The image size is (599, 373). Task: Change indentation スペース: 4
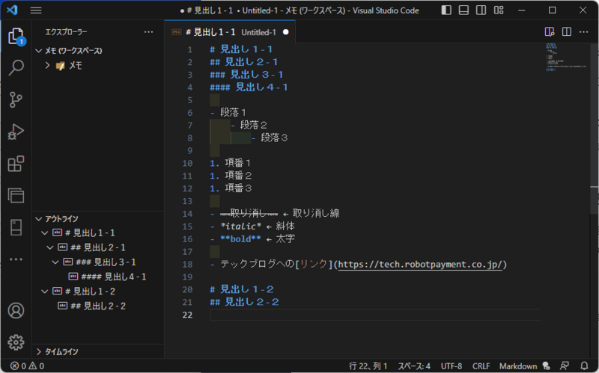click(414, 366)
